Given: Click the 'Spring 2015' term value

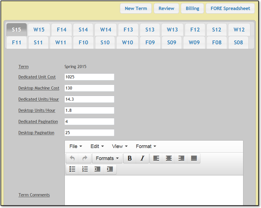Looking at the screenshot, I should [x=75, y=67].
